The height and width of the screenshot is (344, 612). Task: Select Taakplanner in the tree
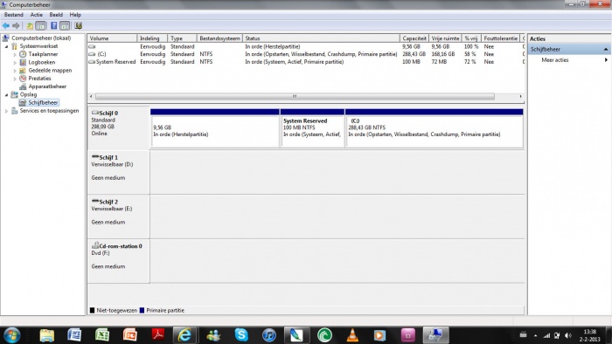point(43,54)
